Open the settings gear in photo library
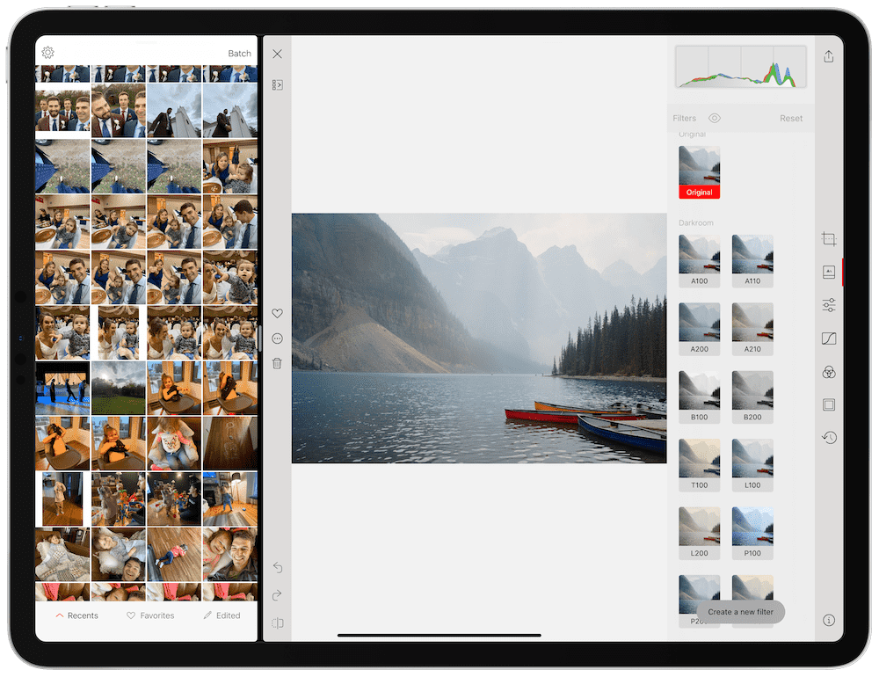879x677 pixels. tap(48, 53)
